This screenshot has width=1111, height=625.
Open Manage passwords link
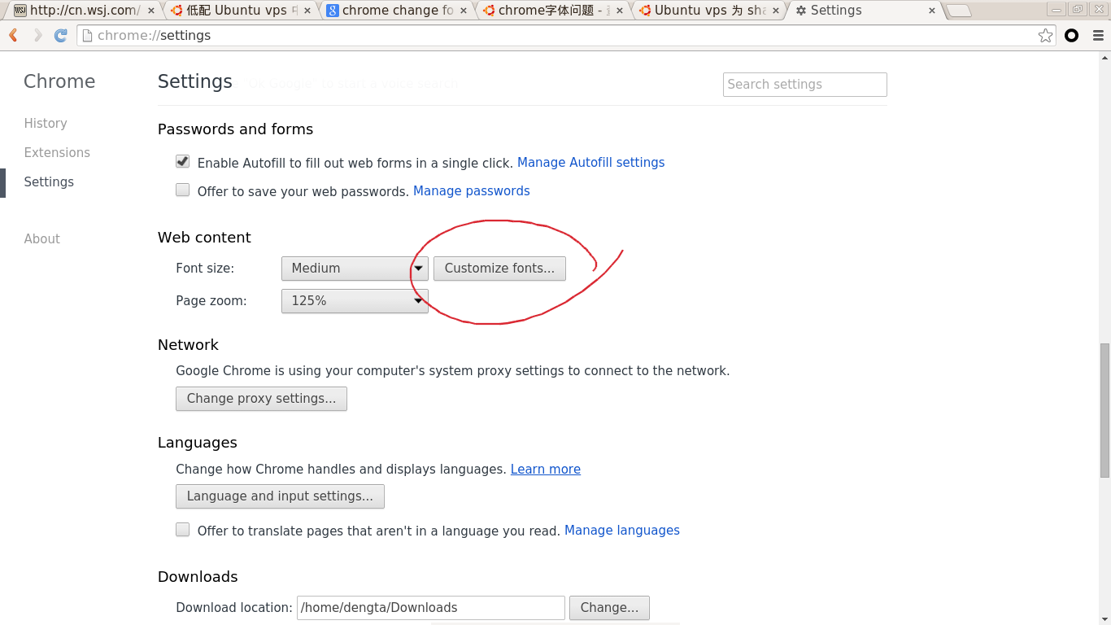point(472,190)
